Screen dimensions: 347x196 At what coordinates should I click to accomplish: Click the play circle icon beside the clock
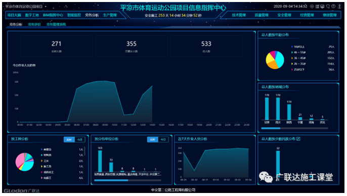pyautogui.click(x=312, y=7)
